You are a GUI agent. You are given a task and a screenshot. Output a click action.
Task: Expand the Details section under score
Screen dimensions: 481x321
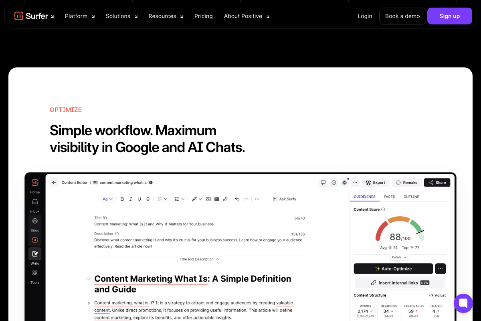click(399, 257)
